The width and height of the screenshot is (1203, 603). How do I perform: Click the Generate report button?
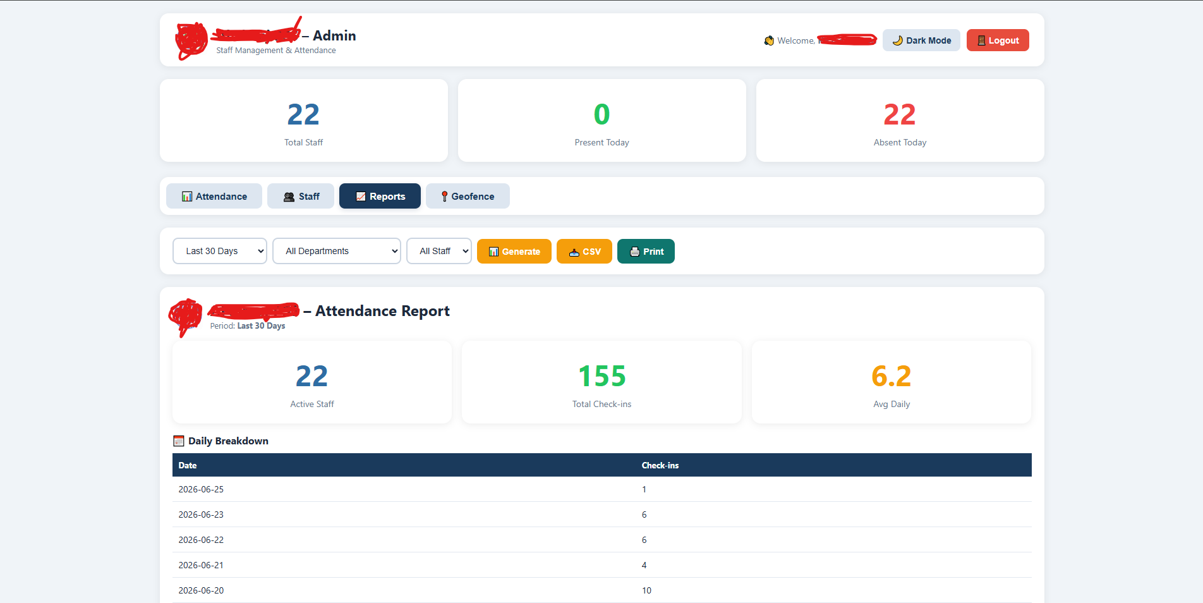pos(514,251)
